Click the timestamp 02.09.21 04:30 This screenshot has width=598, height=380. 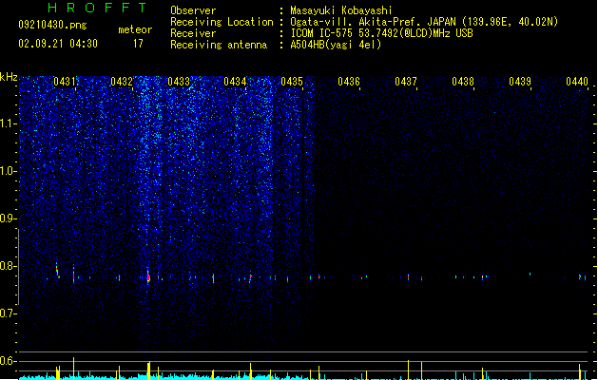click(x=58, y=44)
